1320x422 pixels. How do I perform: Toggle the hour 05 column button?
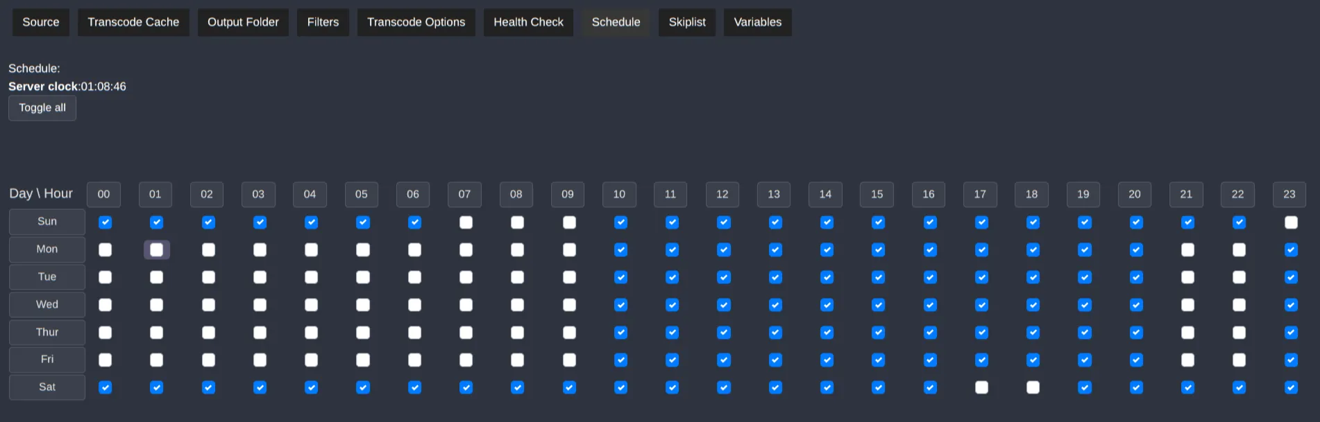click(x=362, y=195)
